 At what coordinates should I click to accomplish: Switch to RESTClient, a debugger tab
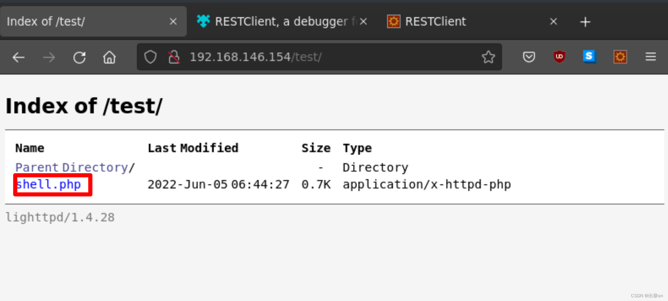tap(282, 21)
